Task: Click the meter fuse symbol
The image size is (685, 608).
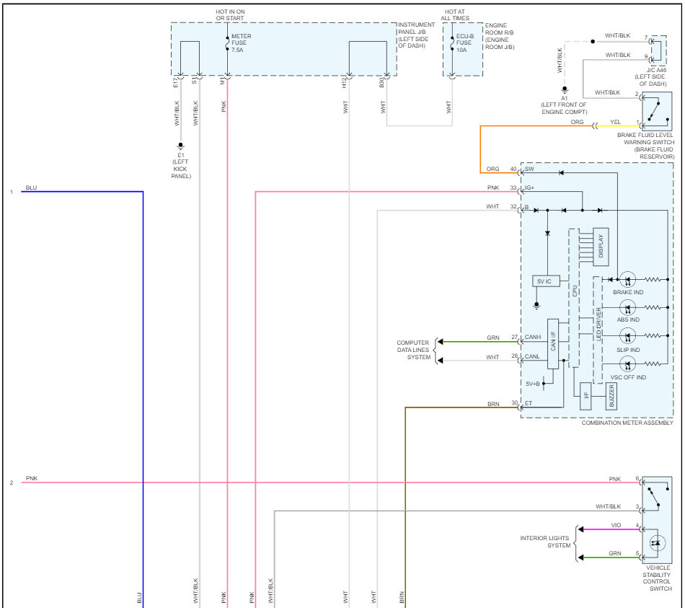Action: pos(227,43)
